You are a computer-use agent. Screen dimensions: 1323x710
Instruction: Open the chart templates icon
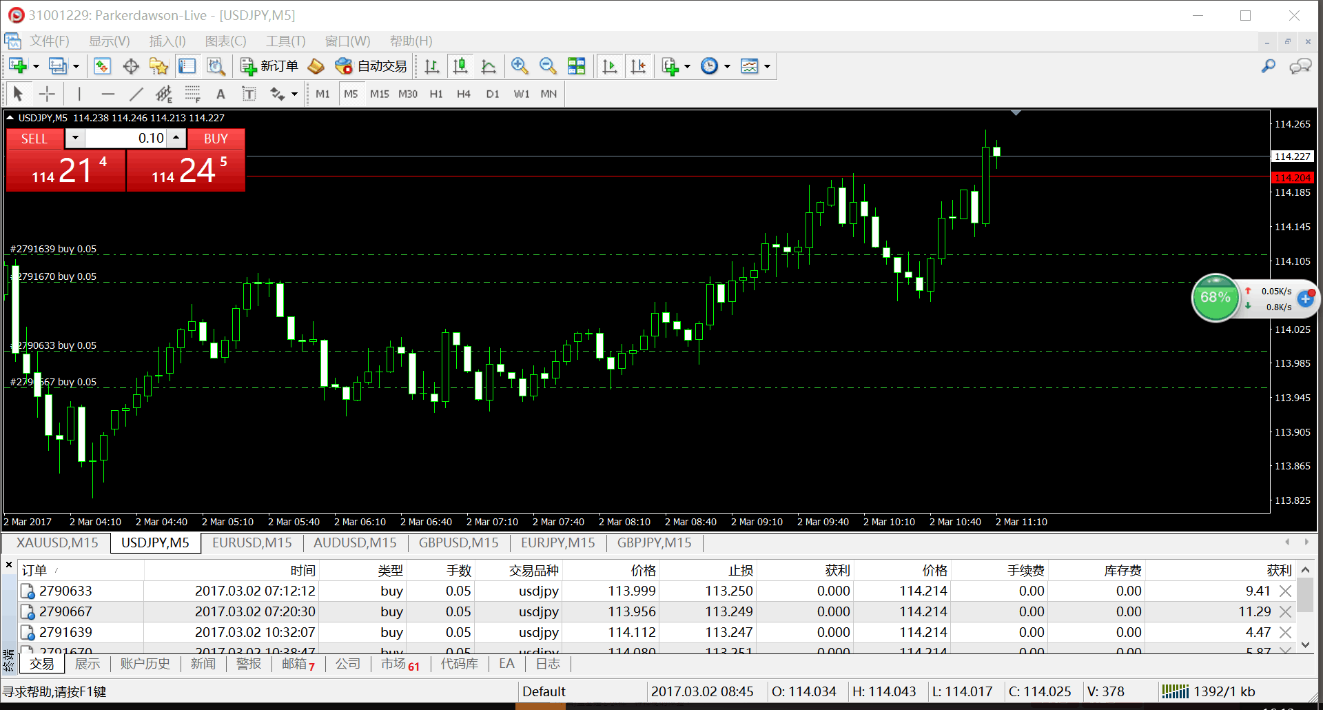point(749,66)
